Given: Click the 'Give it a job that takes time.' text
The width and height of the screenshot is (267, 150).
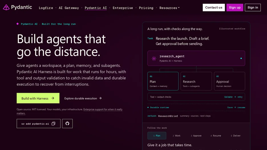Looking at the screenshot, I should (170, 145).
